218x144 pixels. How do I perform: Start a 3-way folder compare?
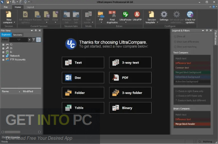tap(130, 93)
